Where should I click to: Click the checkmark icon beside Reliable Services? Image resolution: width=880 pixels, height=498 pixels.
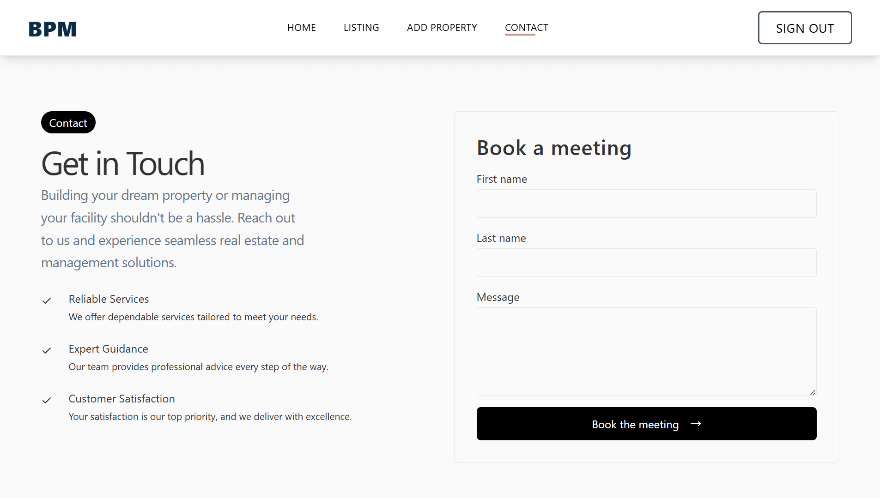tap(47, 301)
